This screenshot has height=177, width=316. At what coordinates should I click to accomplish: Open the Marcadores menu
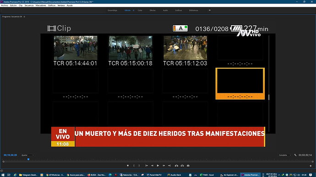[x=41, y=5]
